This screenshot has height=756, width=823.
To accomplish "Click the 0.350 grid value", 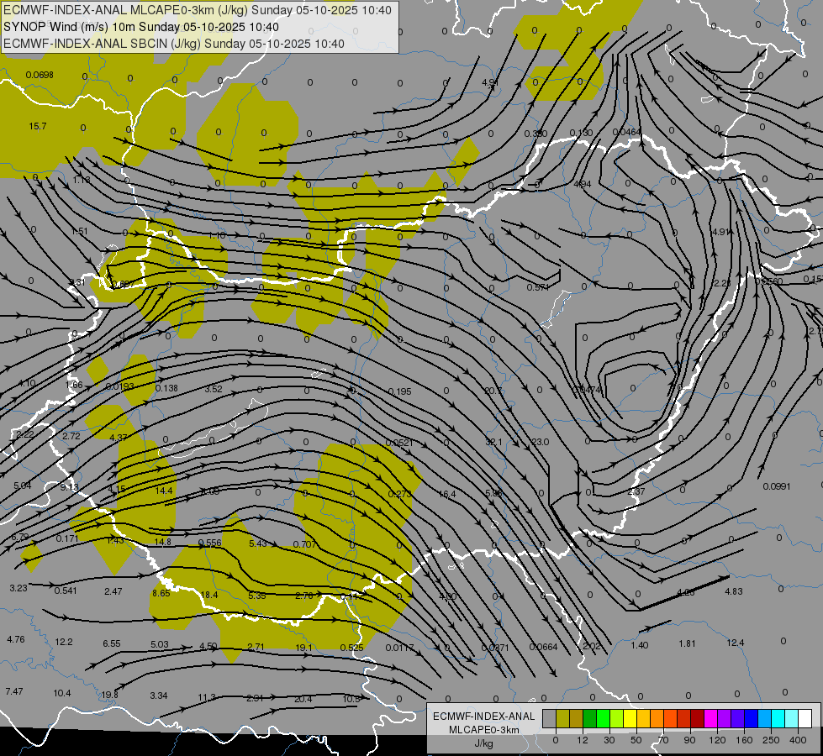I will [x=535, y=134].
